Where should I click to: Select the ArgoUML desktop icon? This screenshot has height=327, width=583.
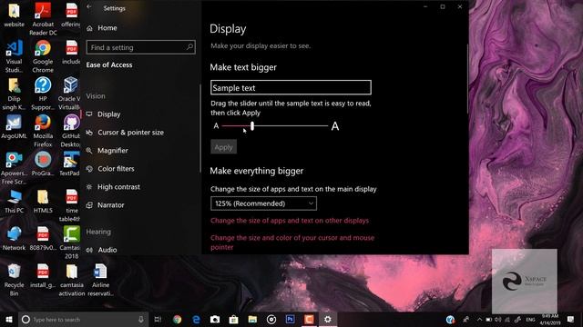click(x=15, y=127)
